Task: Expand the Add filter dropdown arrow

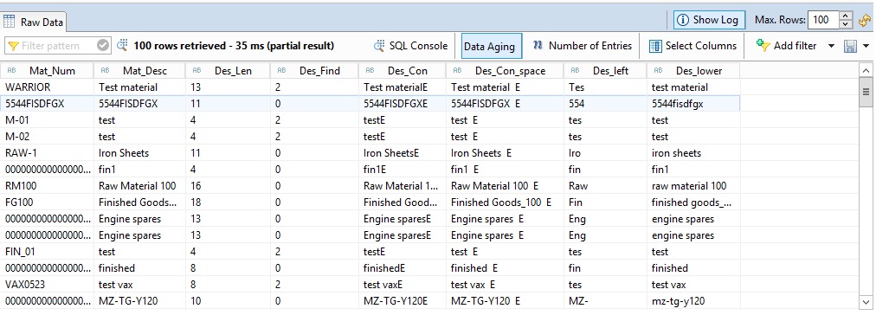Action: 831,46
